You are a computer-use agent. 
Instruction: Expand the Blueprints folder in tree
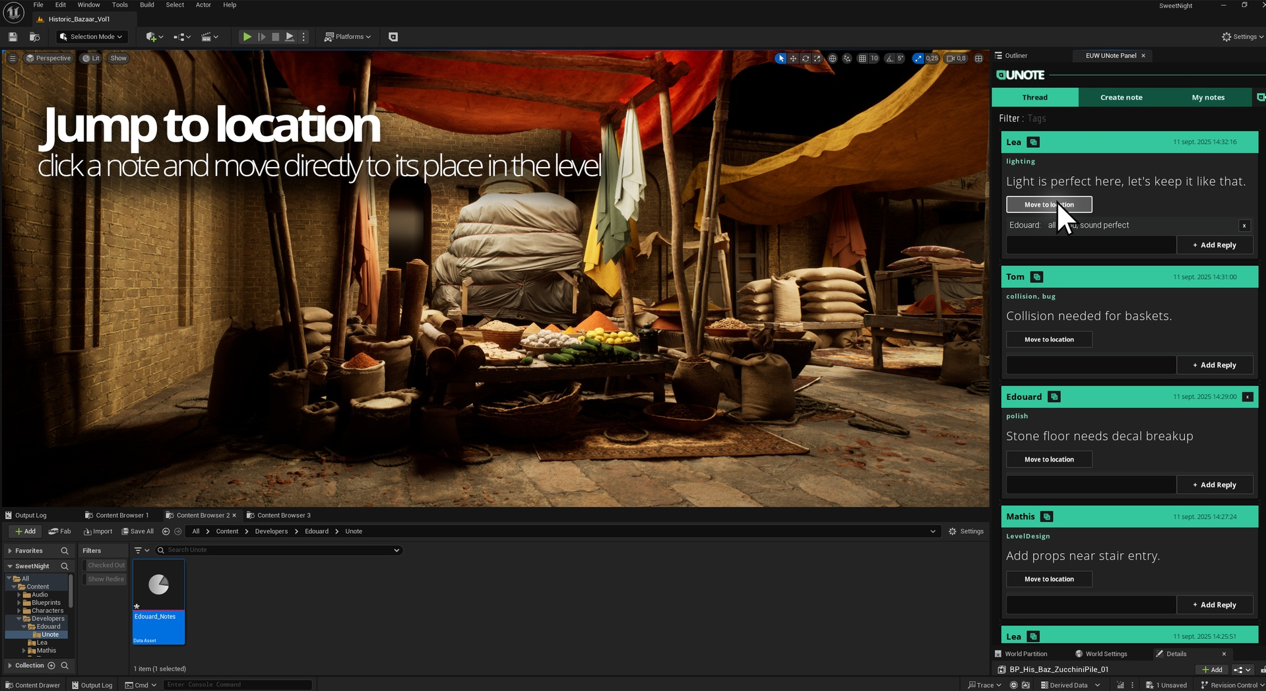(x=19, y=603)
